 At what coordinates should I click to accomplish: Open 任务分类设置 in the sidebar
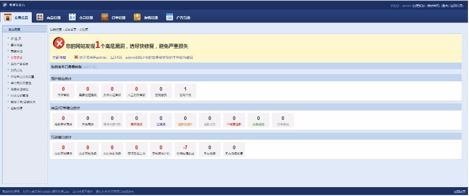(x=19, y=89)
